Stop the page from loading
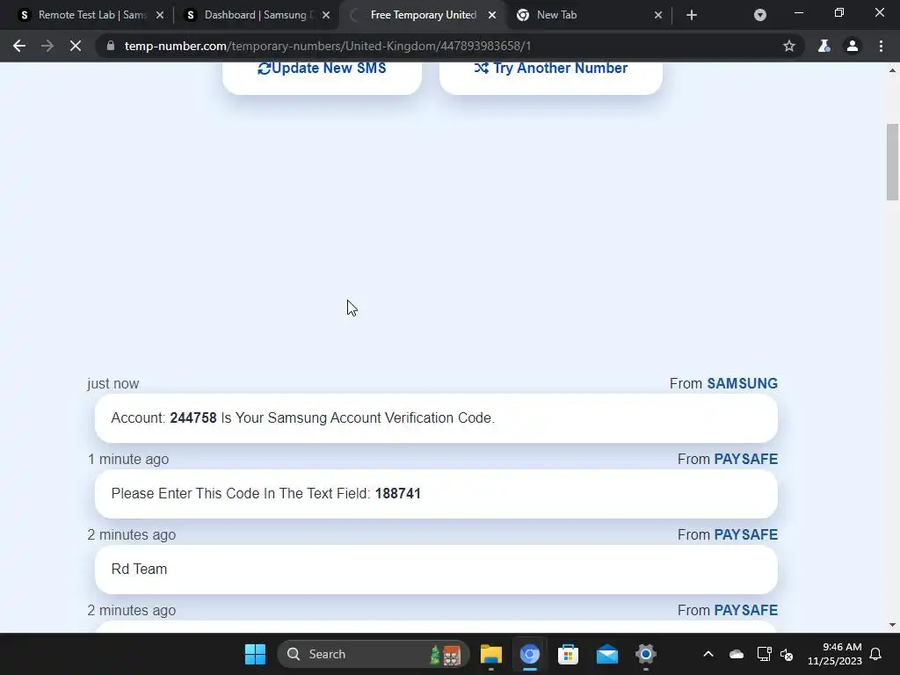 tap(76, 46)
